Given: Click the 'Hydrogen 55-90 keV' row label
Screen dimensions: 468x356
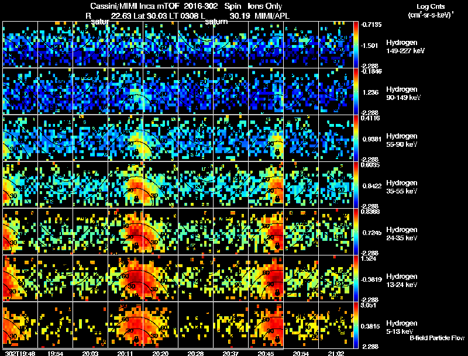Looking at the screenshot, I should coord(402,140).
